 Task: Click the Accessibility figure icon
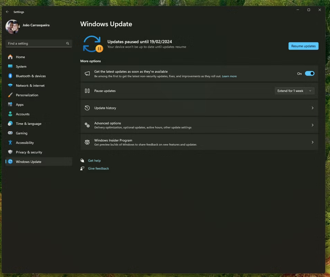pos(10,143)
